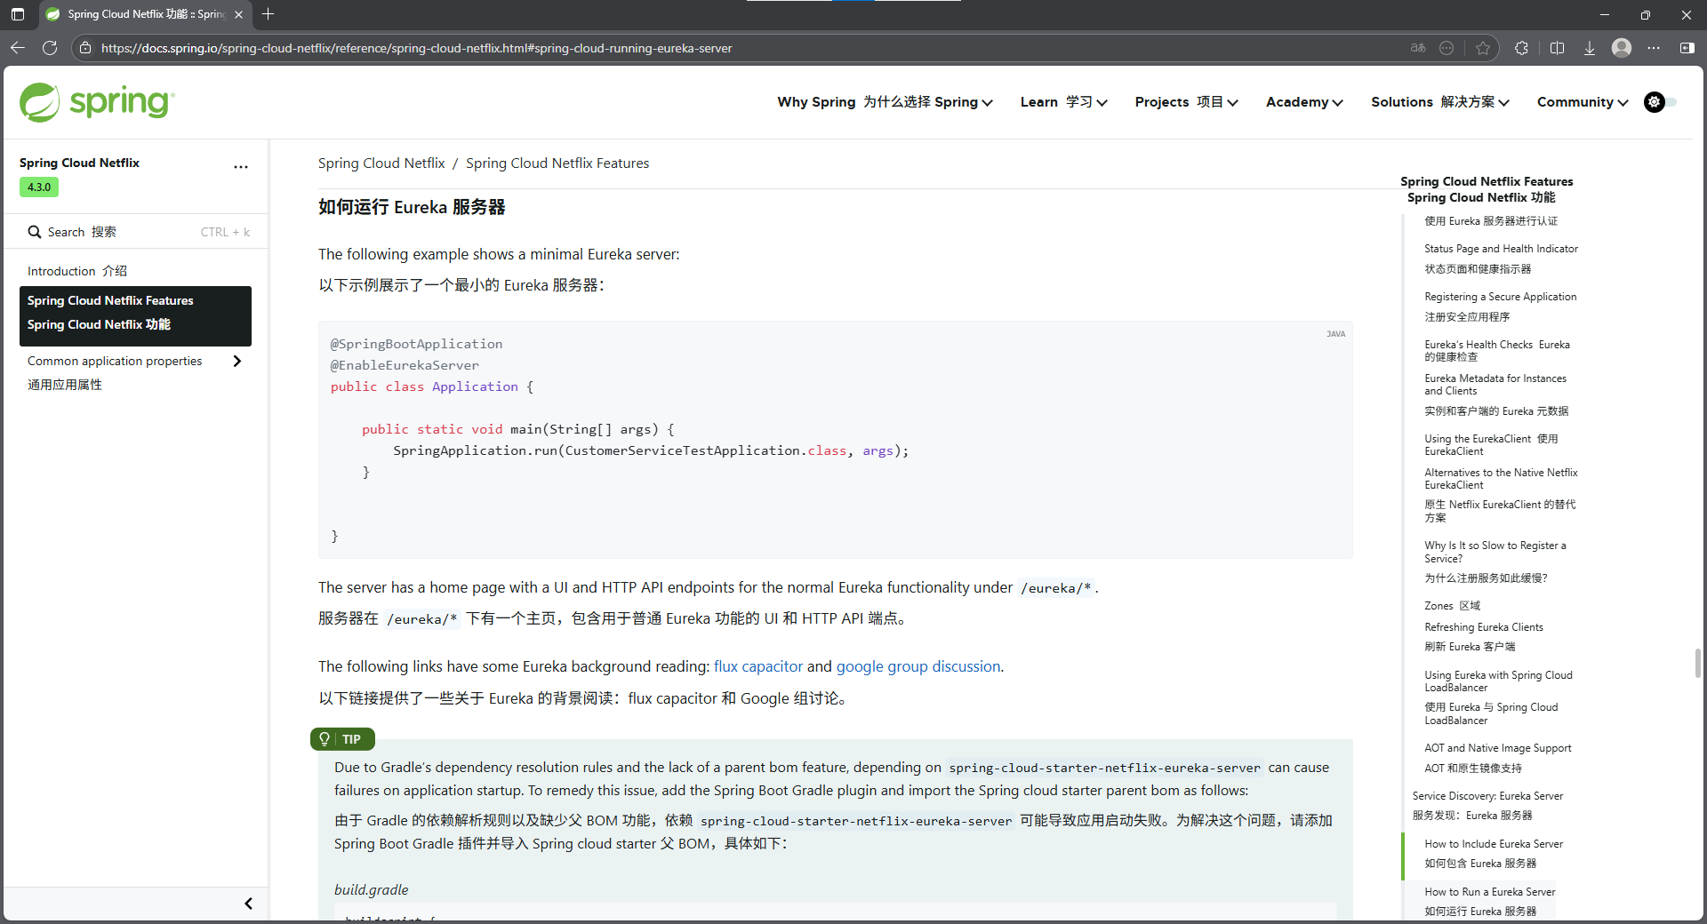Open the browser profile avatar
This screenshot has width=1707, height=924.
1622,48
